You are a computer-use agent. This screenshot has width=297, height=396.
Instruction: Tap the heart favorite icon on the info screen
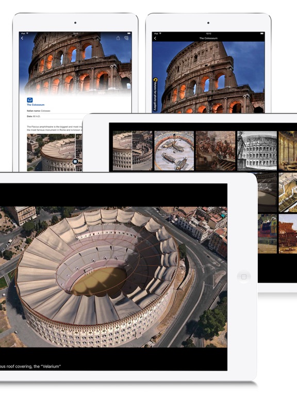tap(126, 38)
